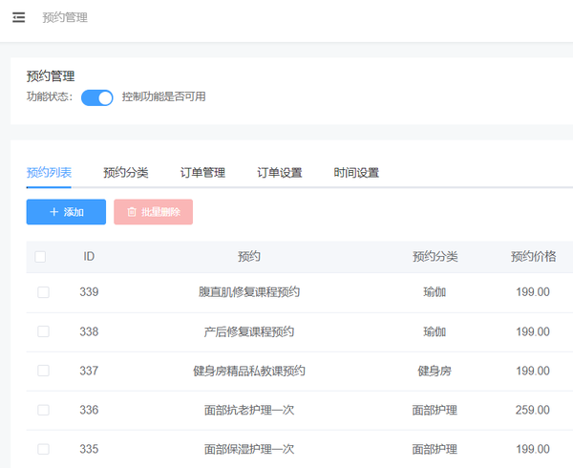Click 面部抗老护理一次 entry
This screenshot has height=468, width=573.
tap(249, 410)
